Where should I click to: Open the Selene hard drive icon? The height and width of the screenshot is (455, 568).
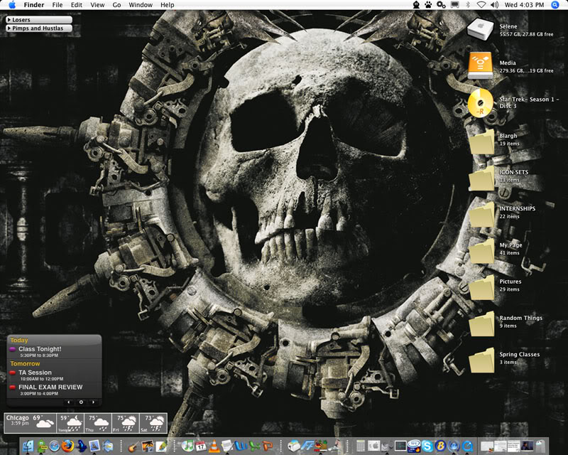pos(481,29)
